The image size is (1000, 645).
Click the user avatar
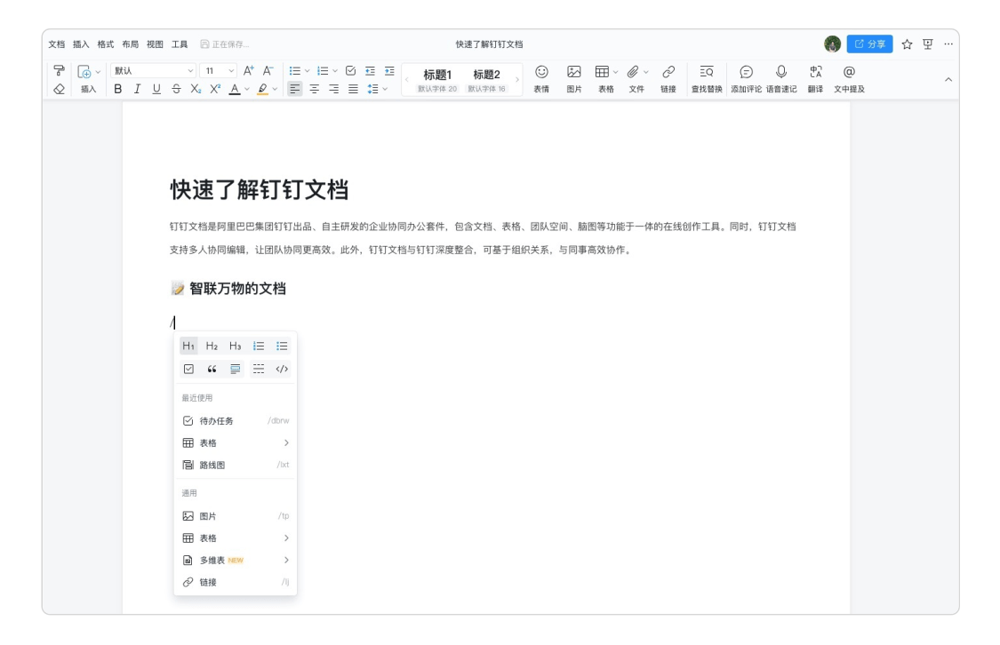point(832,44)
